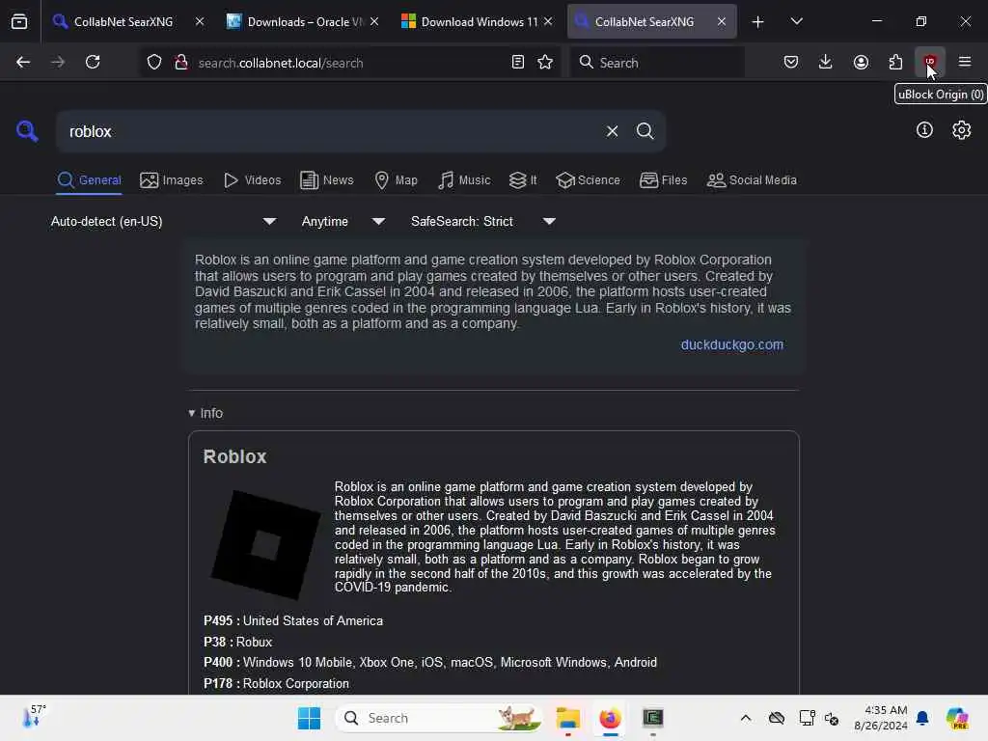Screen dimensions: 988x741
Task: Open Copilot preview icon in taskbar
Action: [x=957, y=718]
